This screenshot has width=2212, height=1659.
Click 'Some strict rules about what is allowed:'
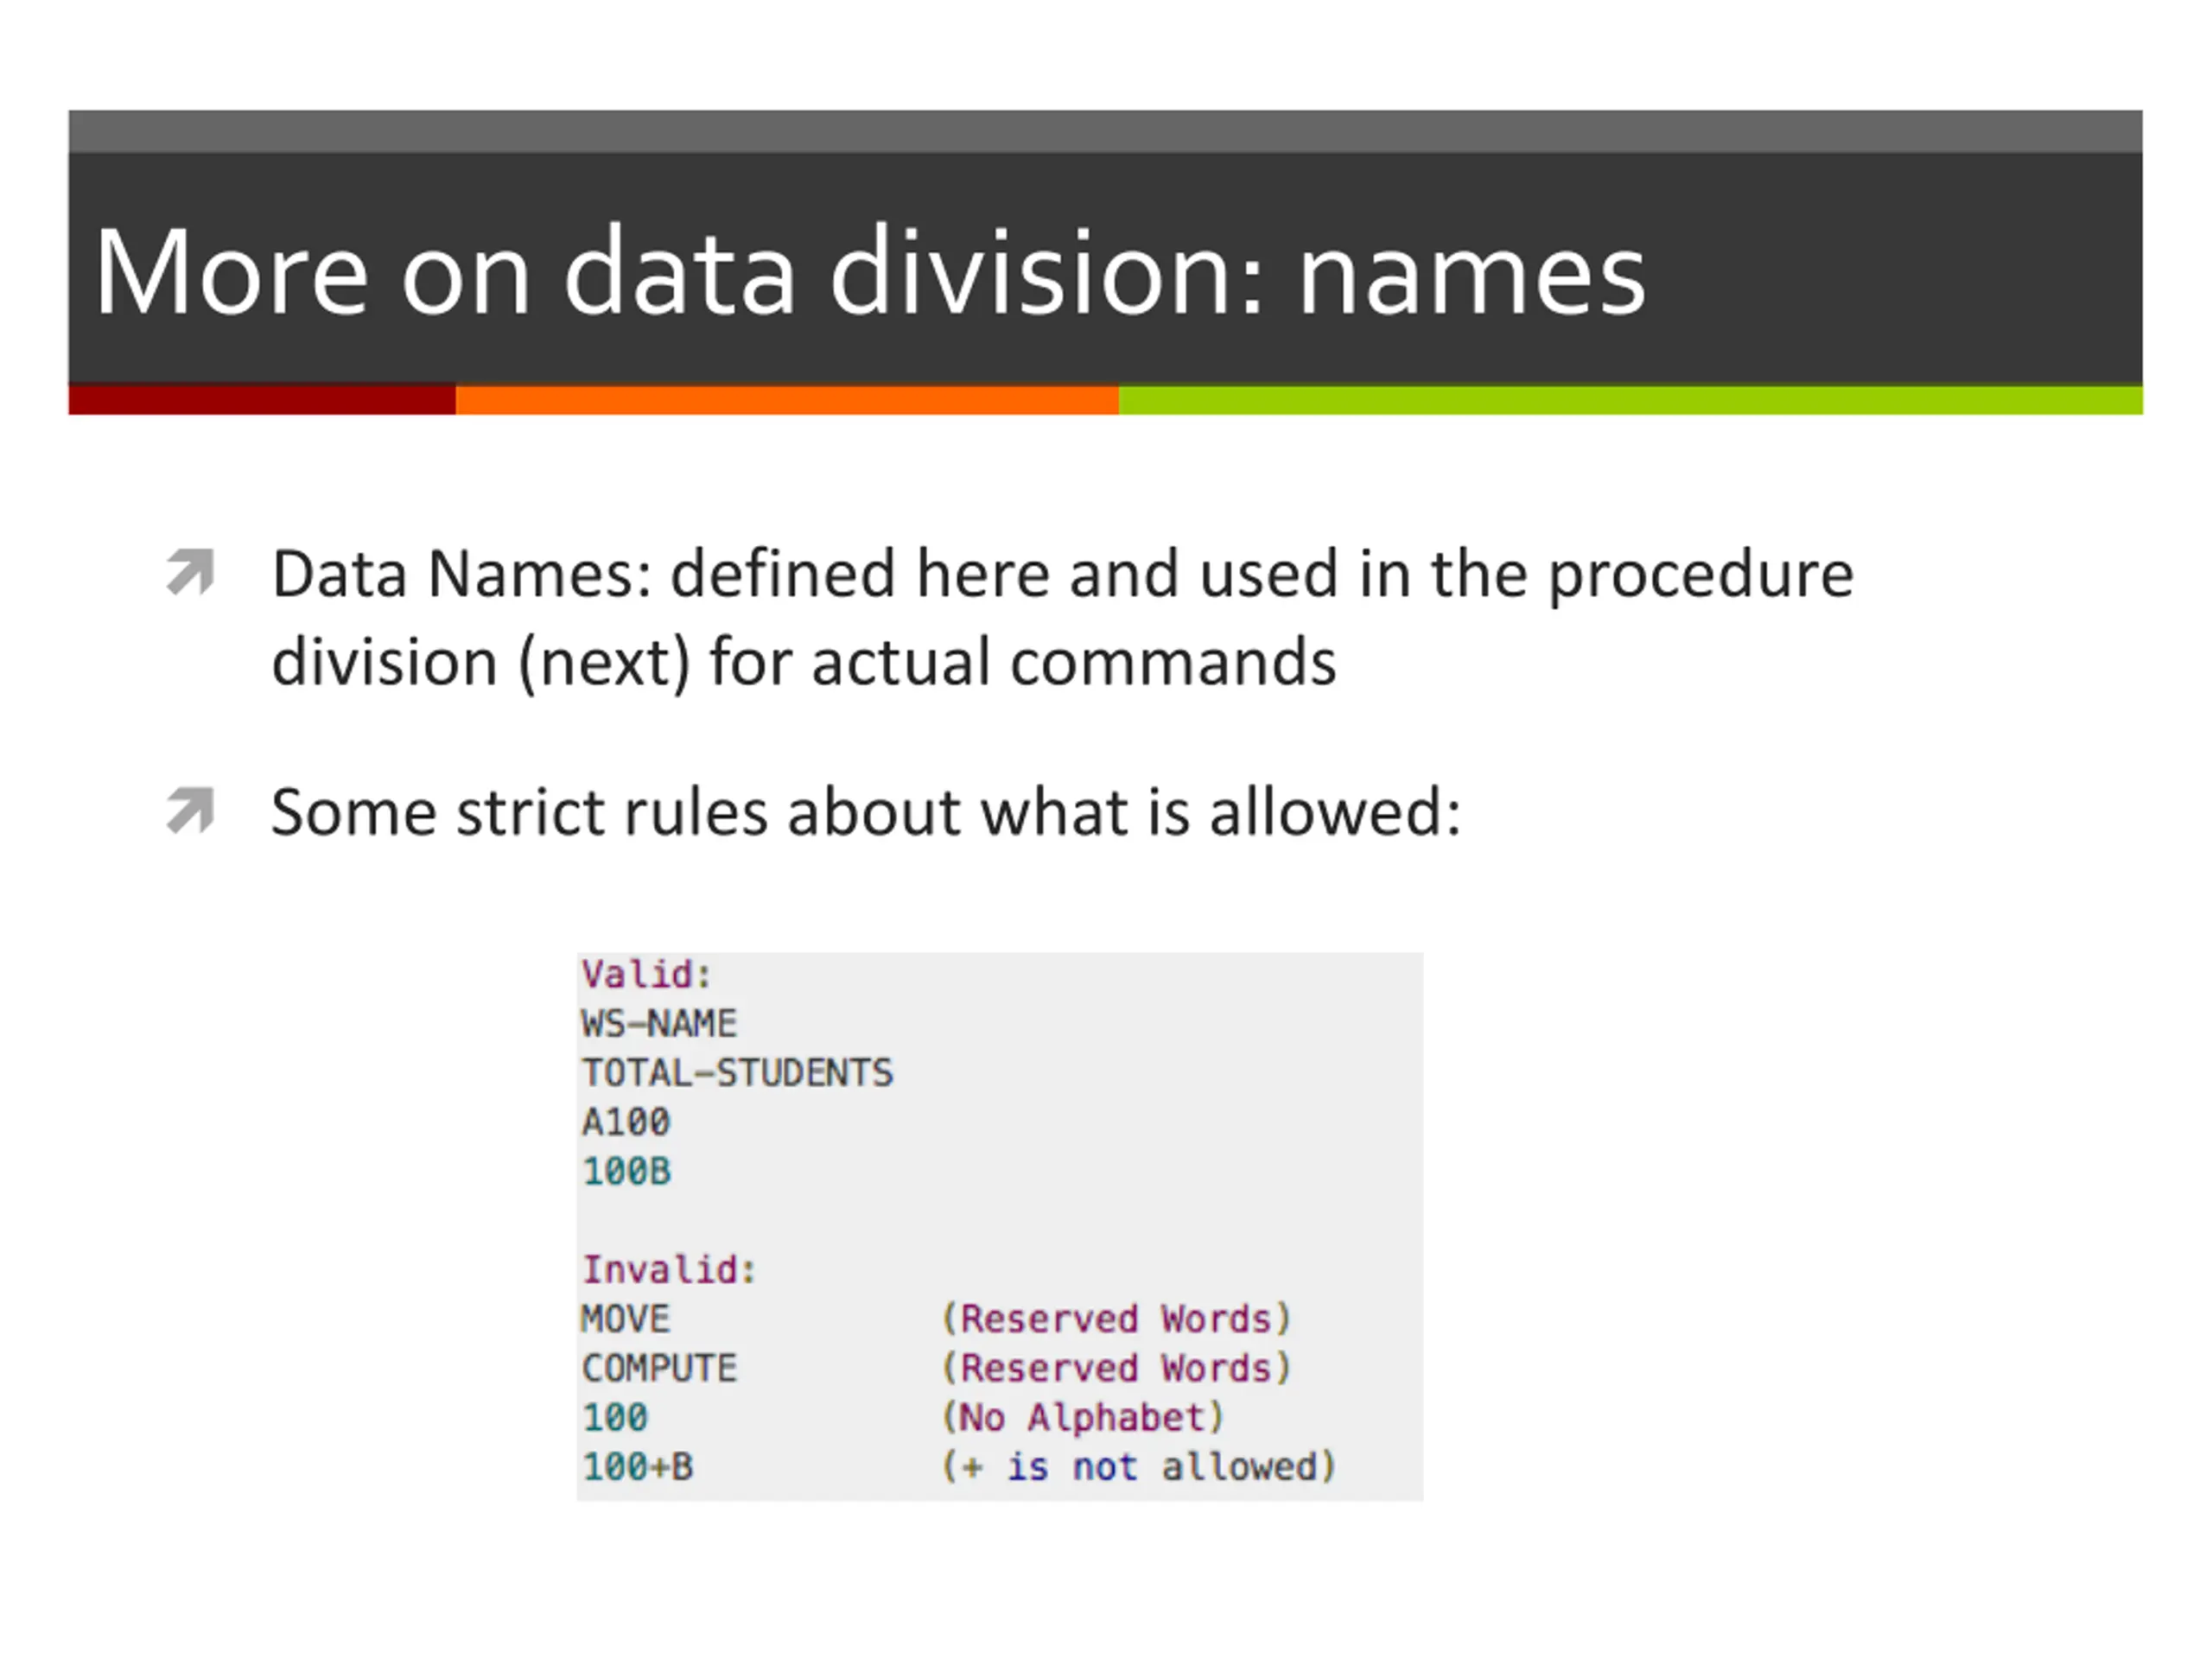[x=866, y=811]
